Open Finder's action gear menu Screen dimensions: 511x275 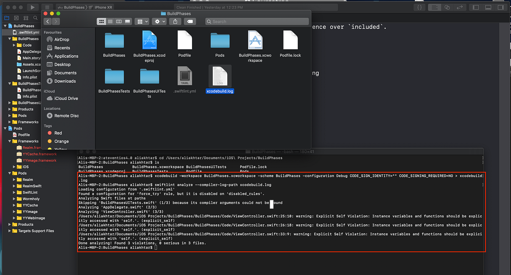(x=159, y=22)
